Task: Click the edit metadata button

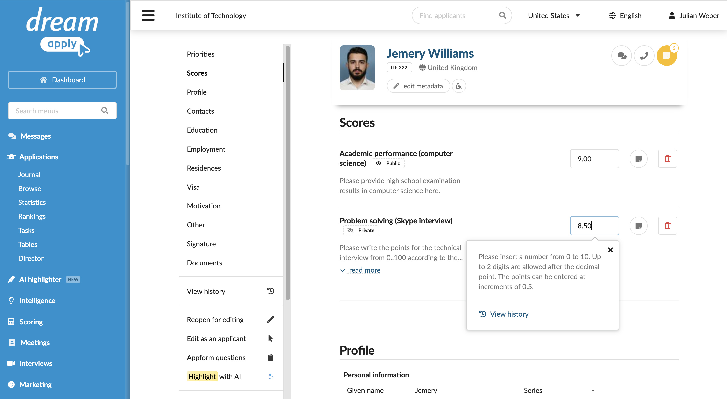Action: click(x=418, y=86)
